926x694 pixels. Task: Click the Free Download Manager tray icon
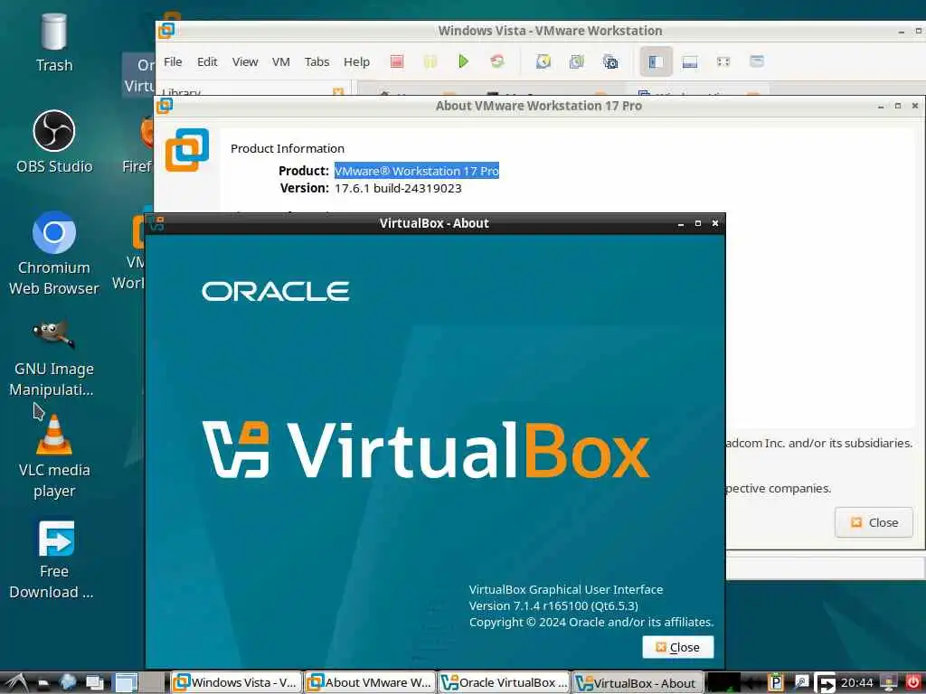(826, 683)
